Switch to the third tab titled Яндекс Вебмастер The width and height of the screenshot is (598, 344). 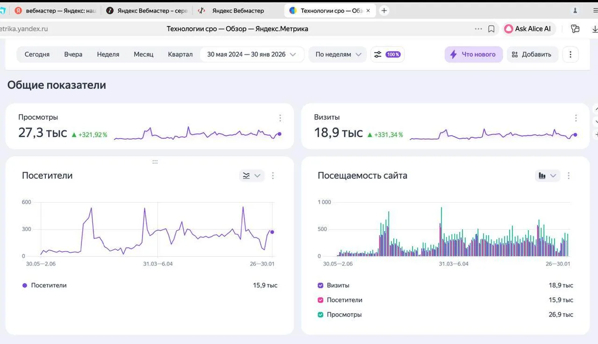(238, 10)
